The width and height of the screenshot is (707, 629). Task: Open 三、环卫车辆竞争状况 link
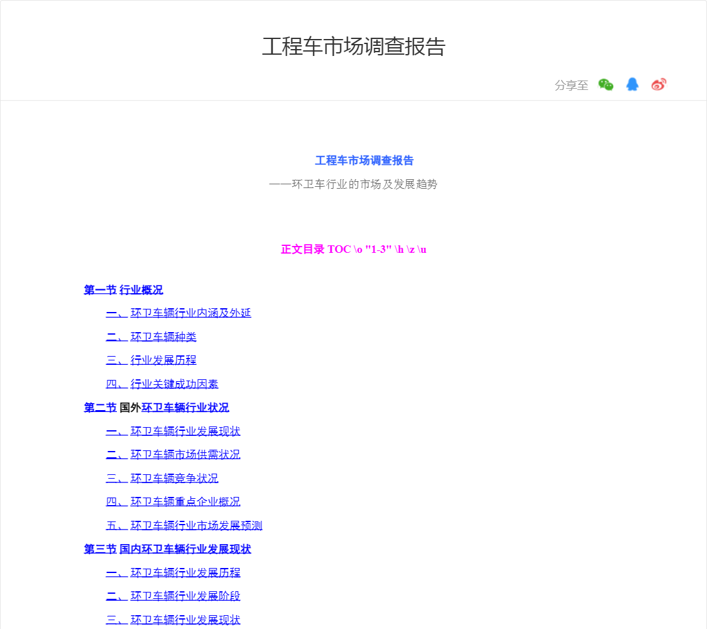pyautogui.click(x=162, y=478)
